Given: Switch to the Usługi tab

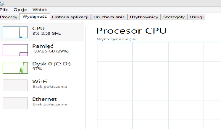Looking at the screenshot, I should click(x=197, y=17).
